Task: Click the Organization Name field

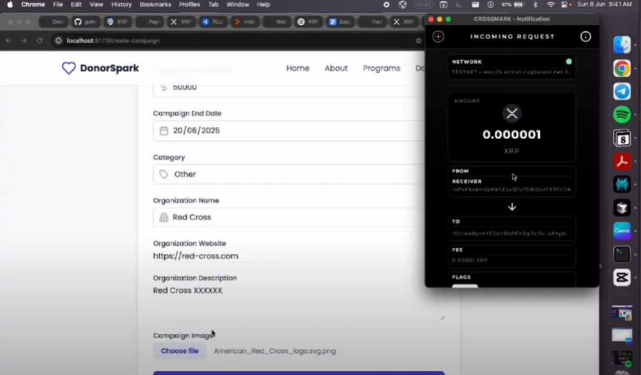Action: [289, 217]
